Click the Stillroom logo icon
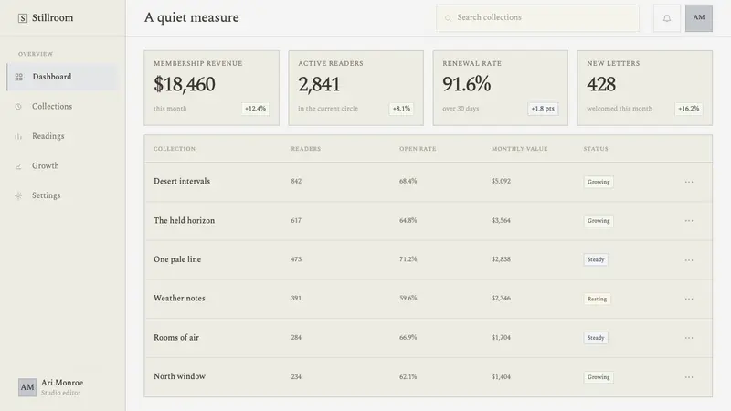731x411 pixels. pos(22,18)
